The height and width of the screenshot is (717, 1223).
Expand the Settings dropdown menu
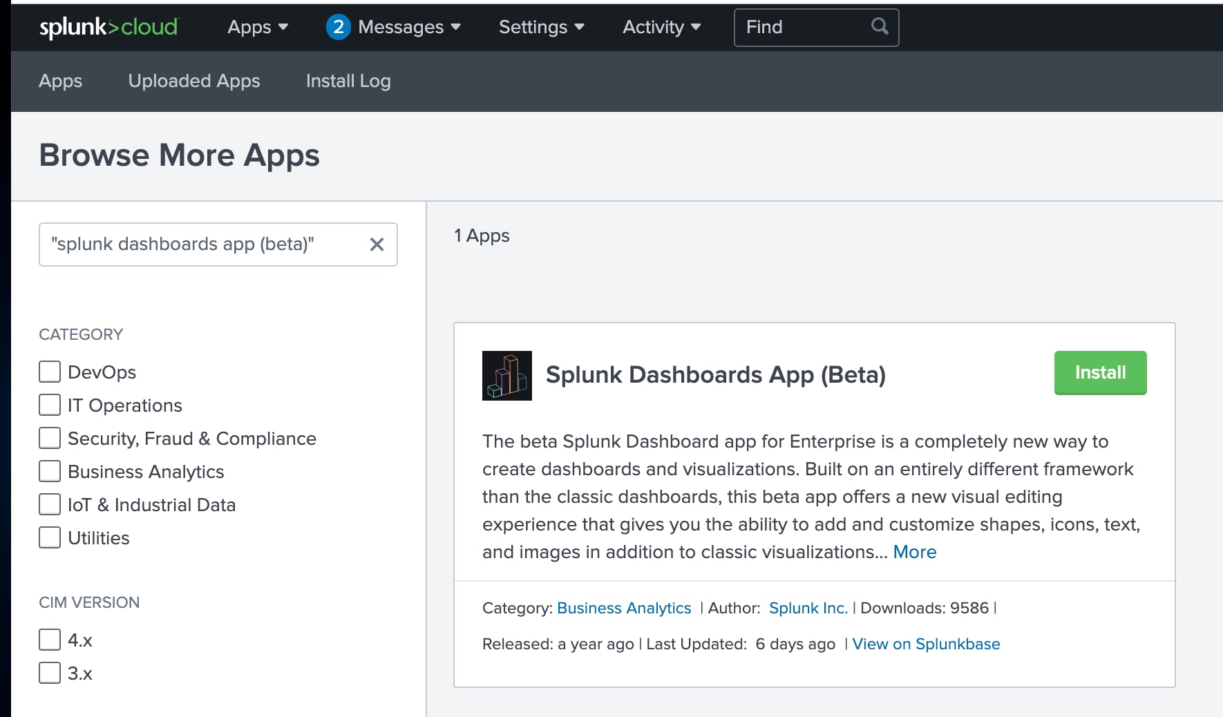click(542, 27)
